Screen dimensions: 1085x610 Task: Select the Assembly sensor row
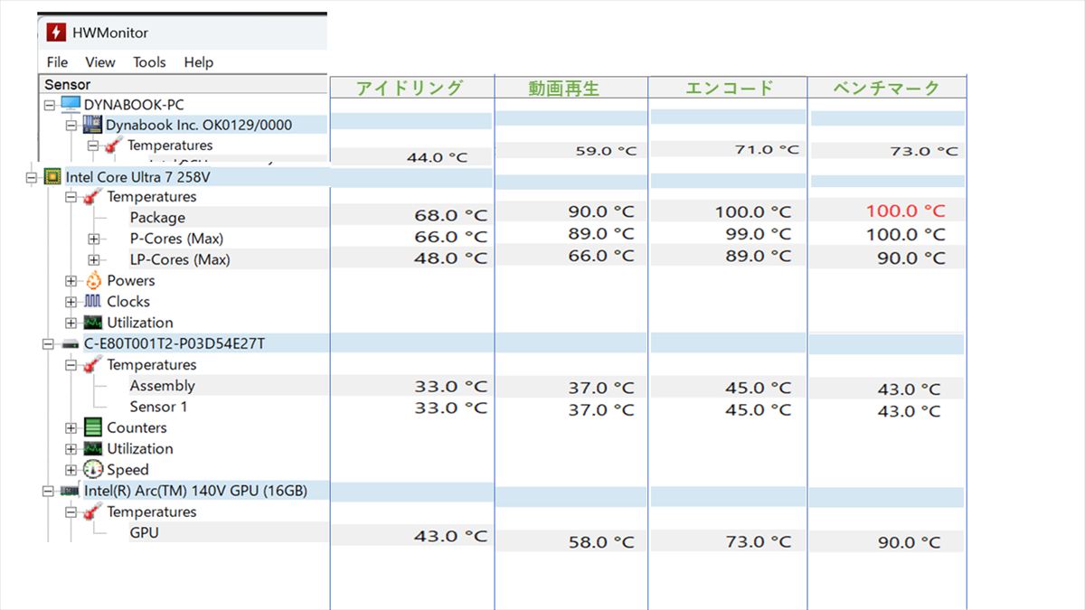162,386
